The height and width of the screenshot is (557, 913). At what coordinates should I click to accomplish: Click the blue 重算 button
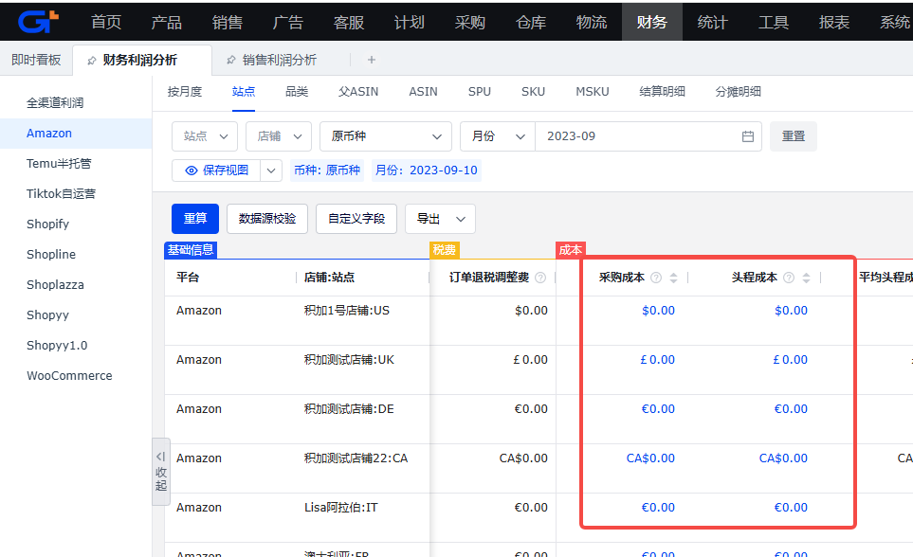coord(195,219)
